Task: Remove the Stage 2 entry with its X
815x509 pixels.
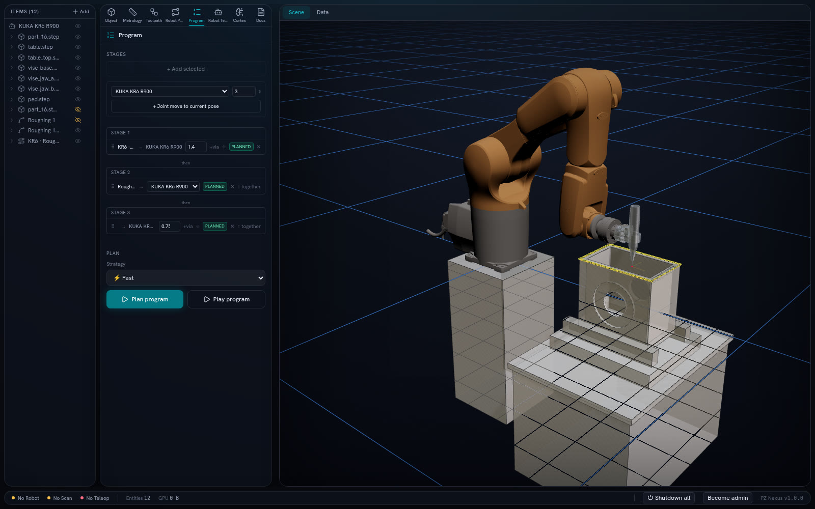Action: (x=232, y=187)
